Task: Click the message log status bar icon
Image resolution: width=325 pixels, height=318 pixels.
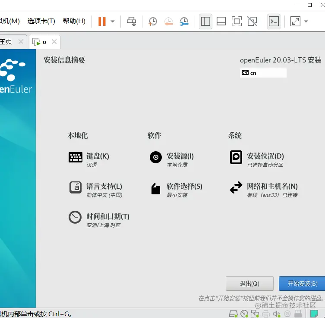Action: point(314,314)
